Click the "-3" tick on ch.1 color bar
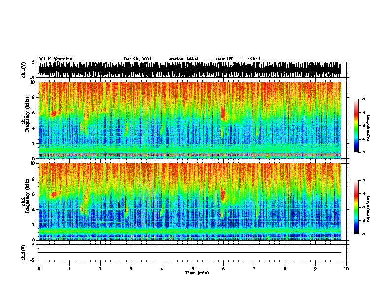390x301 pixels. (363, 99)
